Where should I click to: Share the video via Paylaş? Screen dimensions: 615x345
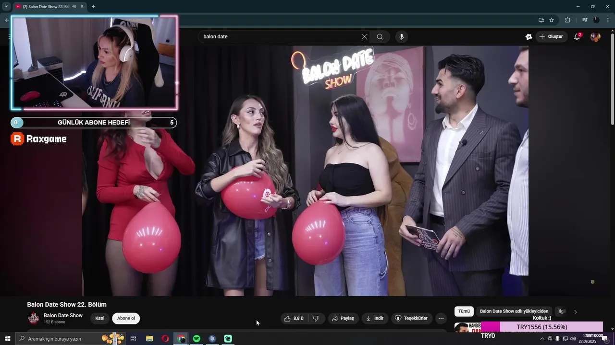(x=343, y=318)
